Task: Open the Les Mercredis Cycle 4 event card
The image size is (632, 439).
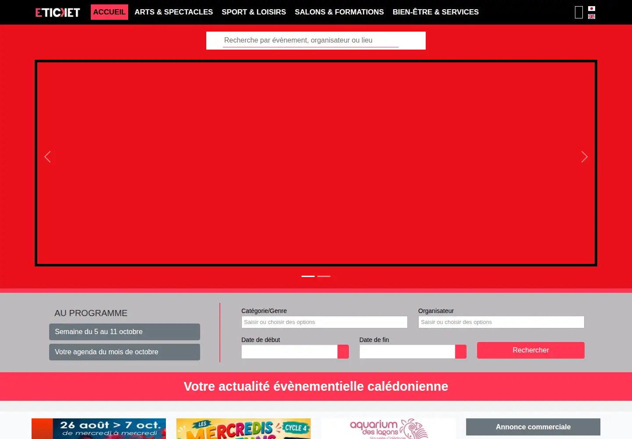Action: click(244, 429)
